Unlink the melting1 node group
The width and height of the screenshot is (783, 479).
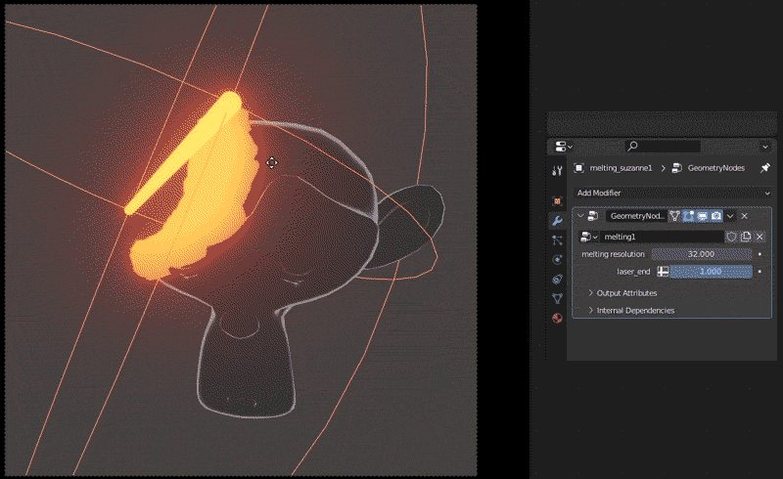click(760, 237)
